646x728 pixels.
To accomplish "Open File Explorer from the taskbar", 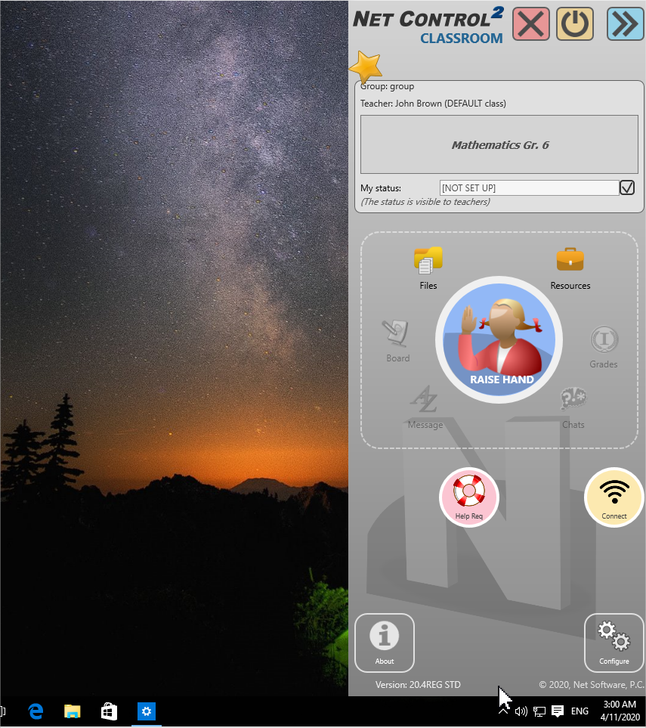I will (x=72, y=711).
